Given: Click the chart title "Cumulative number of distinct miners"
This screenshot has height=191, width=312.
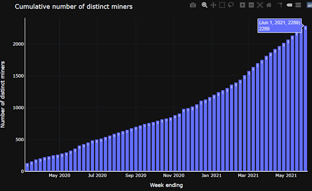Looking at the screenshot, I should click(73, 7).
